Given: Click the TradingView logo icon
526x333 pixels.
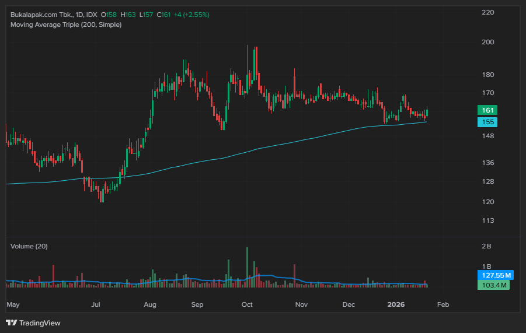Looking at the screenshot, I should (11, 323).
